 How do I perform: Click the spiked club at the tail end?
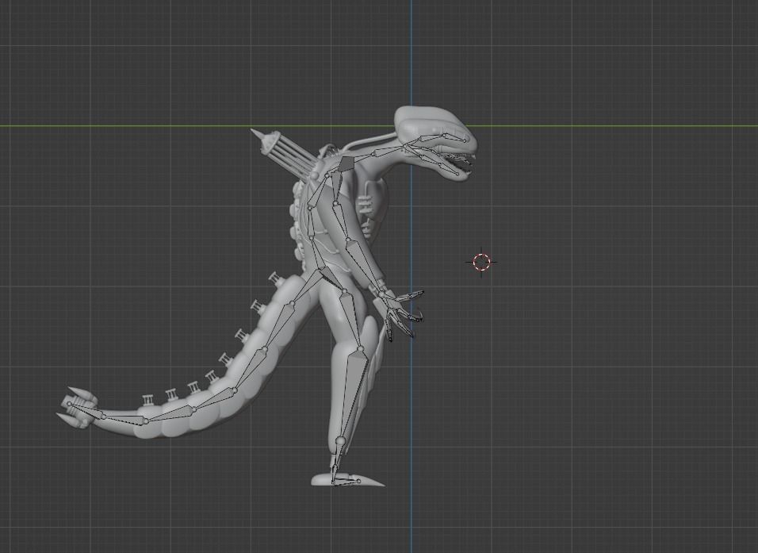78,407
